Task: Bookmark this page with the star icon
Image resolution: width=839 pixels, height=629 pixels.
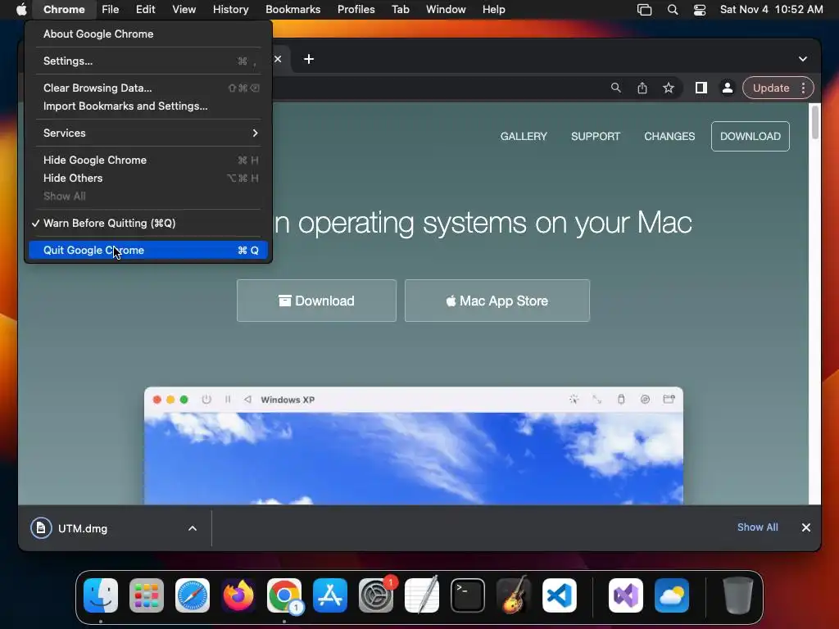Action: tap(669, 88)
